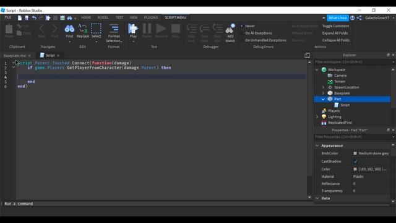Select the Script item under Part
The image size is (396, 223).
coord(345,105)
